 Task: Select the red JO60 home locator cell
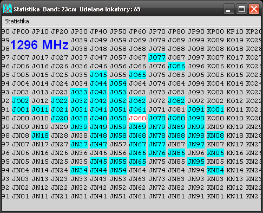pos(137,118)
